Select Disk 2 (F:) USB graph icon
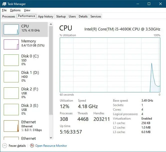Viewport: 166px width, 152px height. [11, 93]
